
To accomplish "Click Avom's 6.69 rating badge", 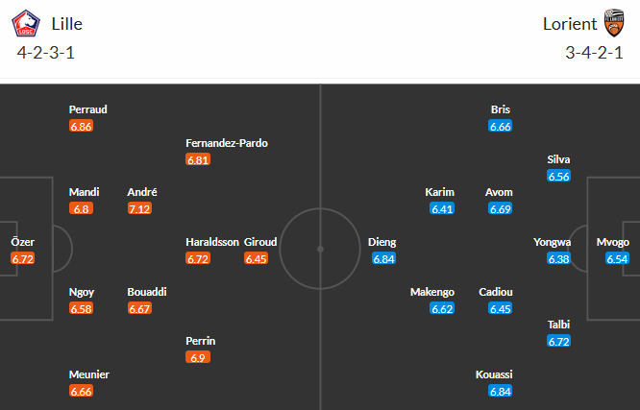I will pos(500,208).
